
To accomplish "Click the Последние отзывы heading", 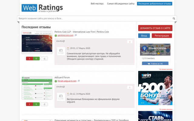I will click(36, 27).
